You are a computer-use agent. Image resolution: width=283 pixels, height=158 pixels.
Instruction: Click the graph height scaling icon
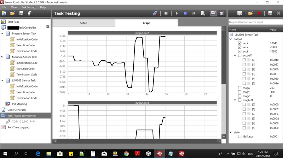(x=222, y=13)
